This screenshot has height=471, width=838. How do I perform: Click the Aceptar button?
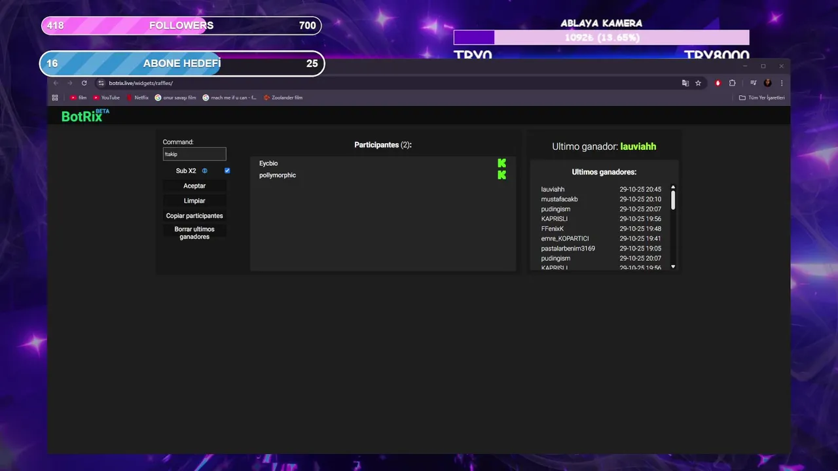click(194, 186)
